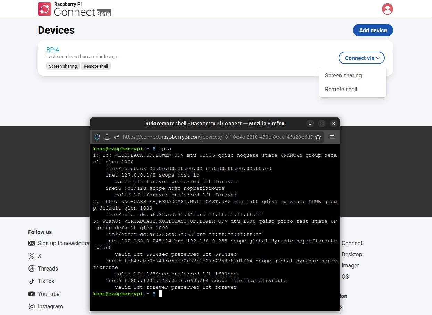Click the Firefox tracking protection shield icon
This screenshot has width=432, height=315.
[97, 137]
